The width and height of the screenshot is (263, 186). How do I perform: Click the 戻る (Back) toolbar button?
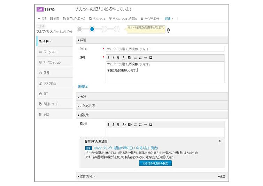coord(42,18)
